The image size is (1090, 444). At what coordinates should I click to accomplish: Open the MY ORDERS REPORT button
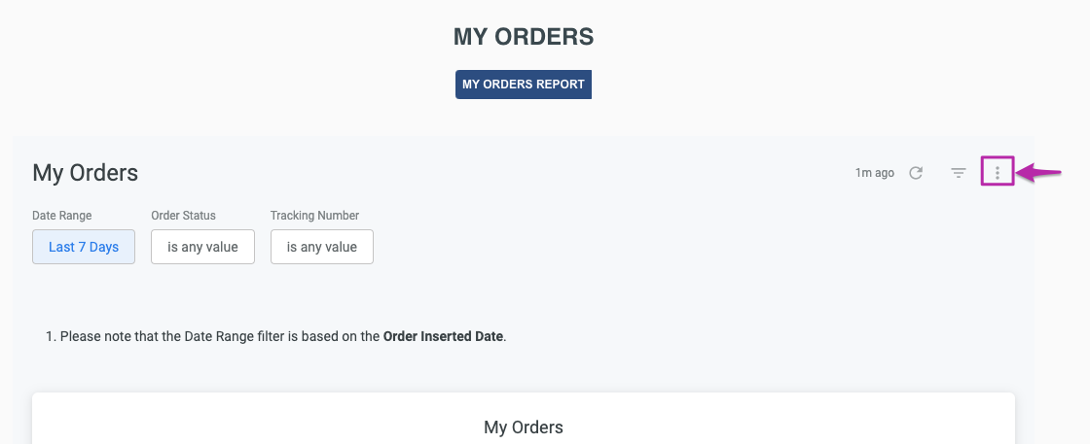tap(524, 84)
